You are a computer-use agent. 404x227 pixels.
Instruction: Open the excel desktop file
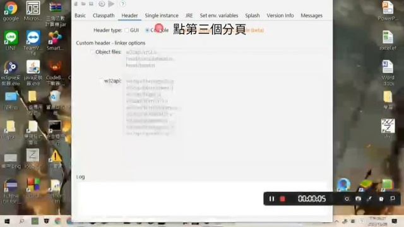pyautogui.click(x=388, y=40)
